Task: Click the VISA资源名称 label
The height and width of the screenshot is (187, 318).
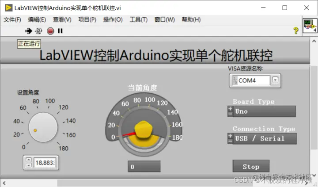Action: click(x=246, y=69)
